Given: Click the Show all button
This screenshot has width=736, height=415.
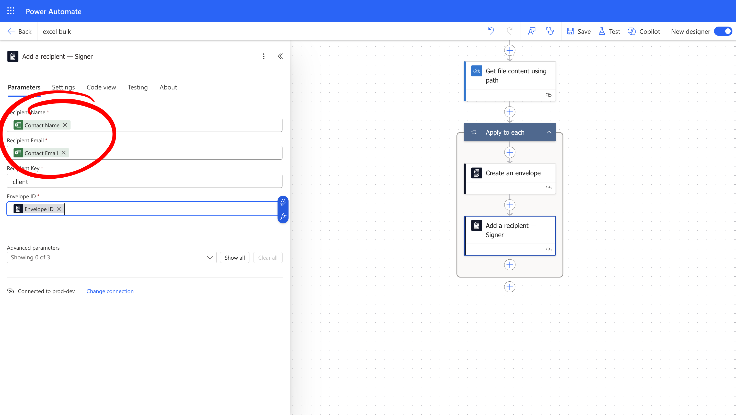Looking at the screenshot, I should [234, 257].
